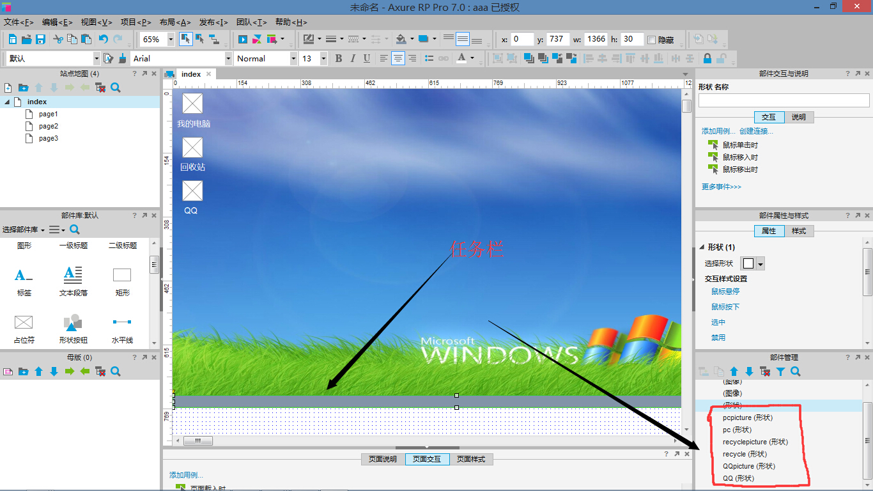Click the Paste clipboard icon
This screenshot has height=491, width=873.
(86, 40)
